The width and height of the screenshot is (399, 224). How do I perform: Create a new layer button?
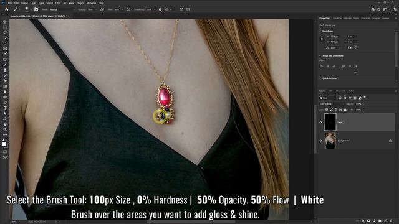pos(385,221)
